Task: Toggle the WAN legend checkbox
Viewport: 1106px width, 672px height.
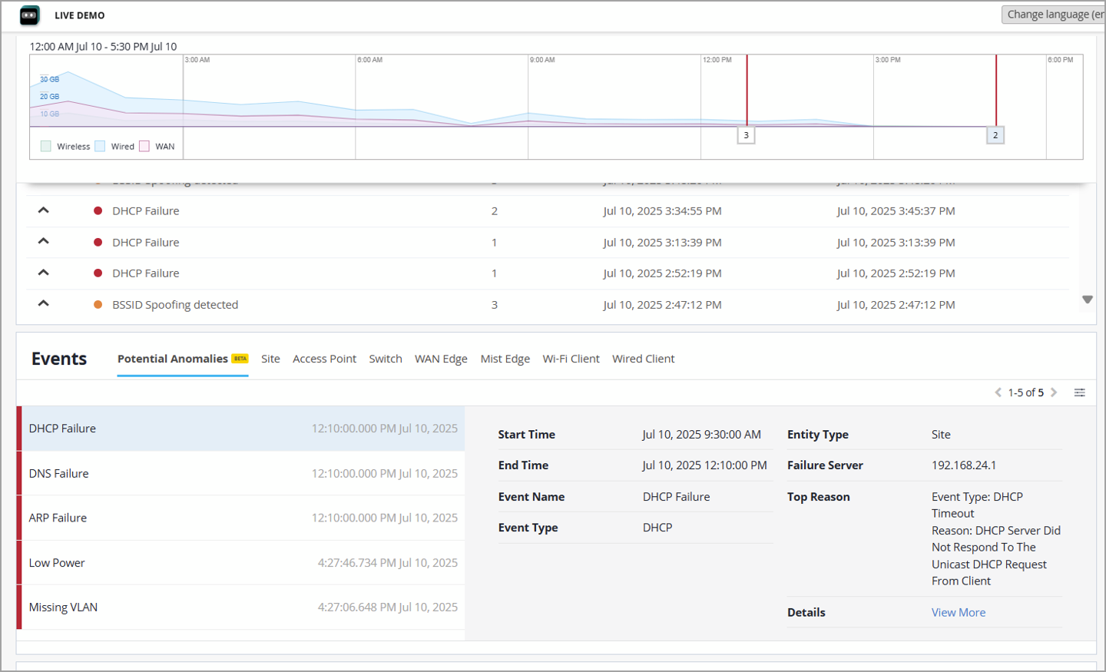Action: click(x=144, y=147)
